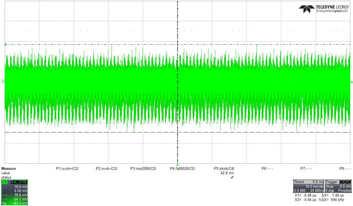Open the Tbase timebase descriptor

[x=308, y=186]
